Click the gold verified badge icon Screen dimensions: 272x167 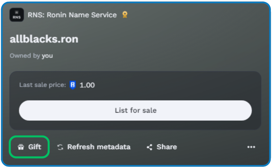pyautogui.click(x=125, y=14)
